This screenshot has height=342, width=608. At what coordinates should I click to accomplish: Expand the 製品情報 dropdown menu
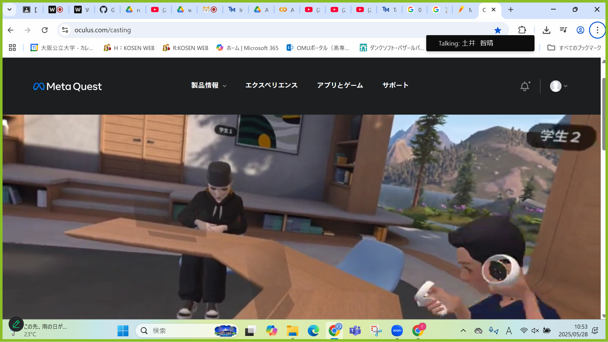coord(209,85)
